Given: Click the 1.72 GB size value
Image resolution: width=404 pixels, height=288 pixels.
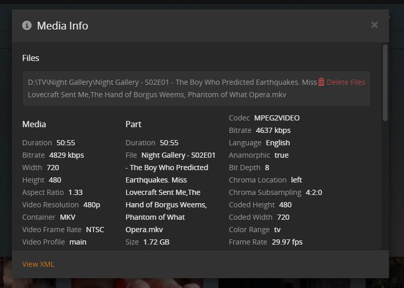Looking at the screenshot, I should tap(157, 242).
